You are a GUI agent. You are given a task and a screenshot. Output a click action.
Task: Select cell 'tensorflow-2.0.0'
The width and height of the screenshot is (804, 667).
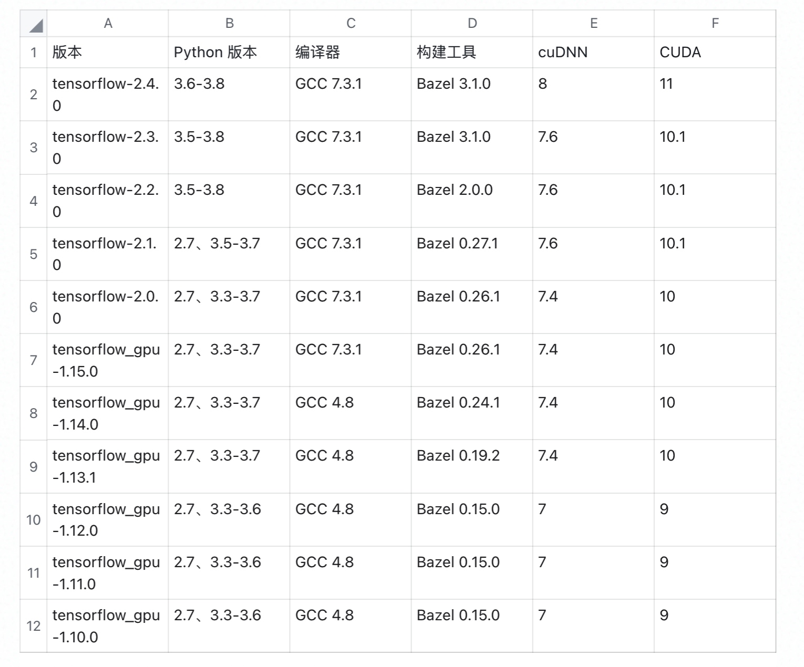108,307
